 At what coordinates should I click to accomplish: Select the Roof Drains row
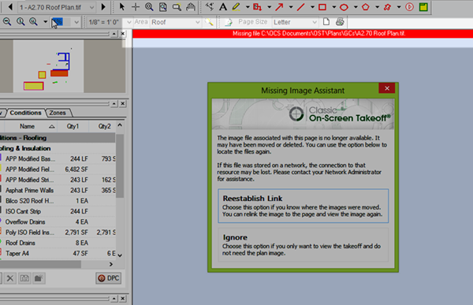click(58, 243)
